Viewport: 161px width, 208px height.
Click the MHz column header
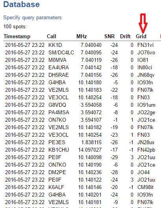[81, 36]
